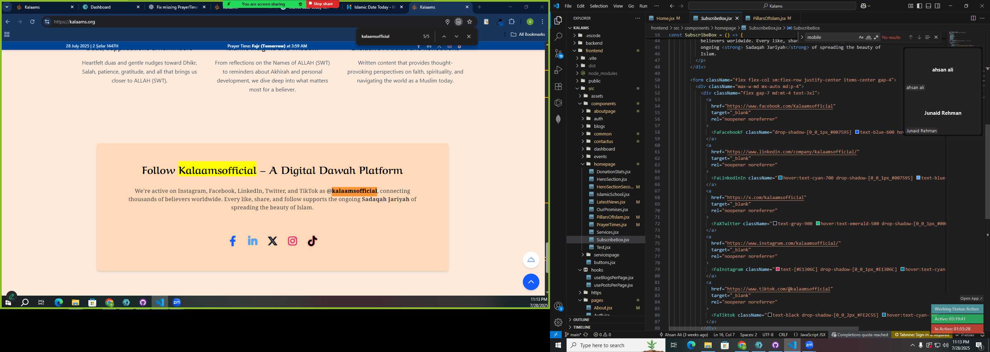This screenshot has width=990, height=352.
Task: Toggle Find in Selection in find widget
Action: [x=927, y=37]
